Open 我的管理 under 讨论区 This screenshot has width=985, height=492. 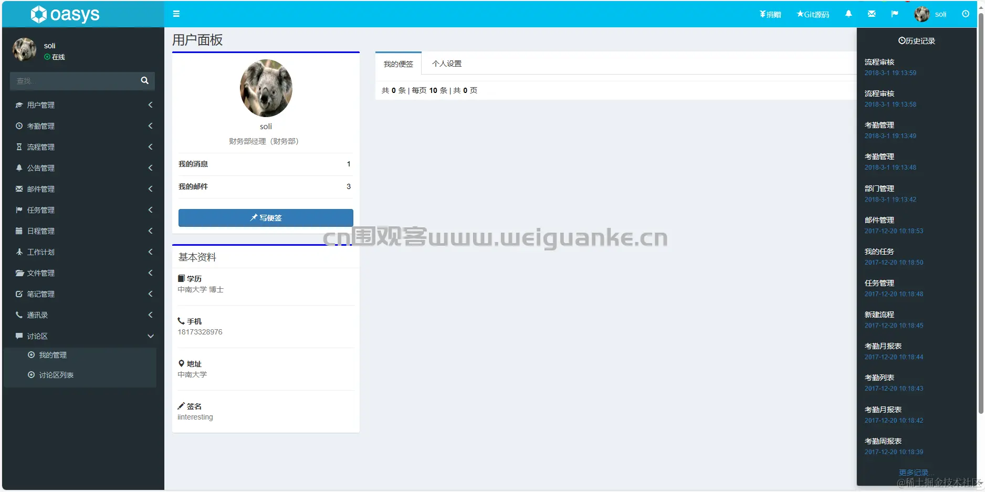(53, 355)
